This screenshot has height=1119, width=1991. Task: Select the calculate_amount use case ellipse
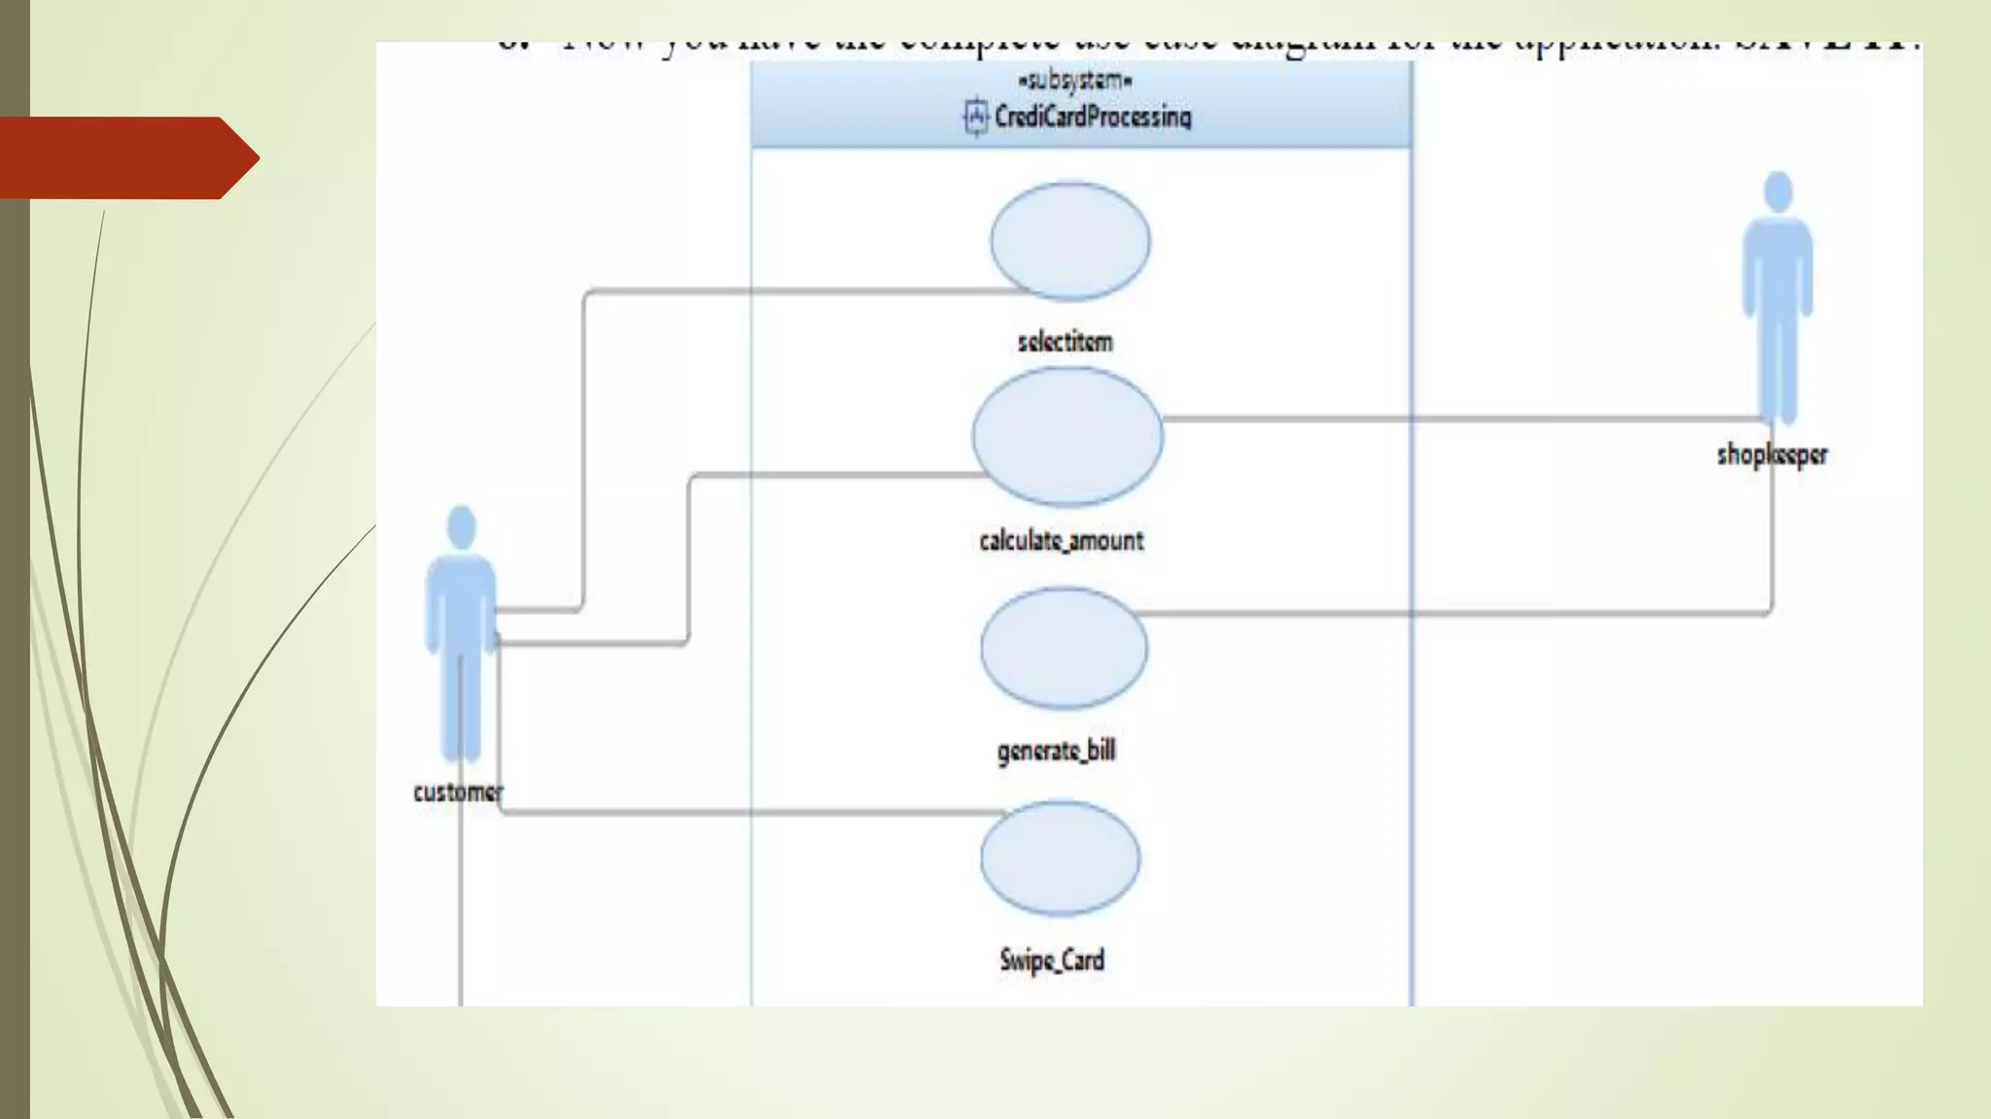pyautogui.click(x=1067, y=436)
